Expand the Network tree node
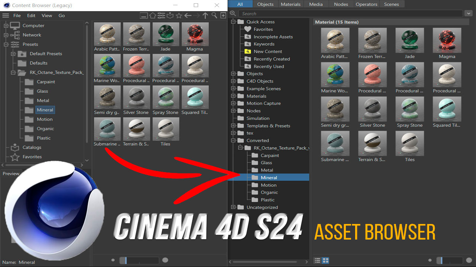Image resolution: width=476 pixels, height=267 pixels. 6,35
